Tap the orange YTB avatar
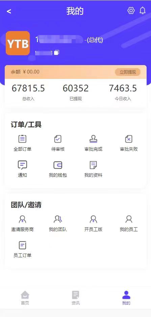 click(18, 43)
